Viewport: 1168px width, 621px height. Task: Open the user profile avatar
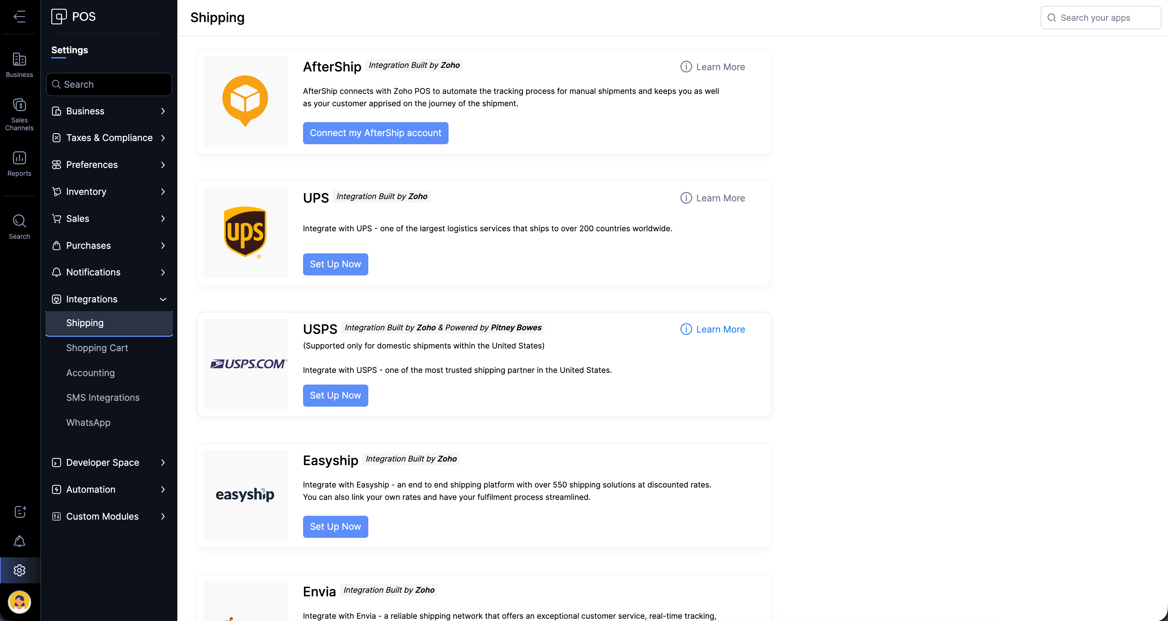[19, 602]
